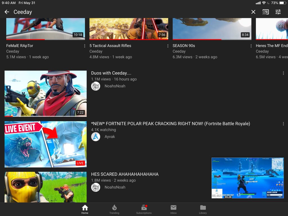Tap '4.1K watching' text
Screen dimensions: 288x216
pos(103,130)
